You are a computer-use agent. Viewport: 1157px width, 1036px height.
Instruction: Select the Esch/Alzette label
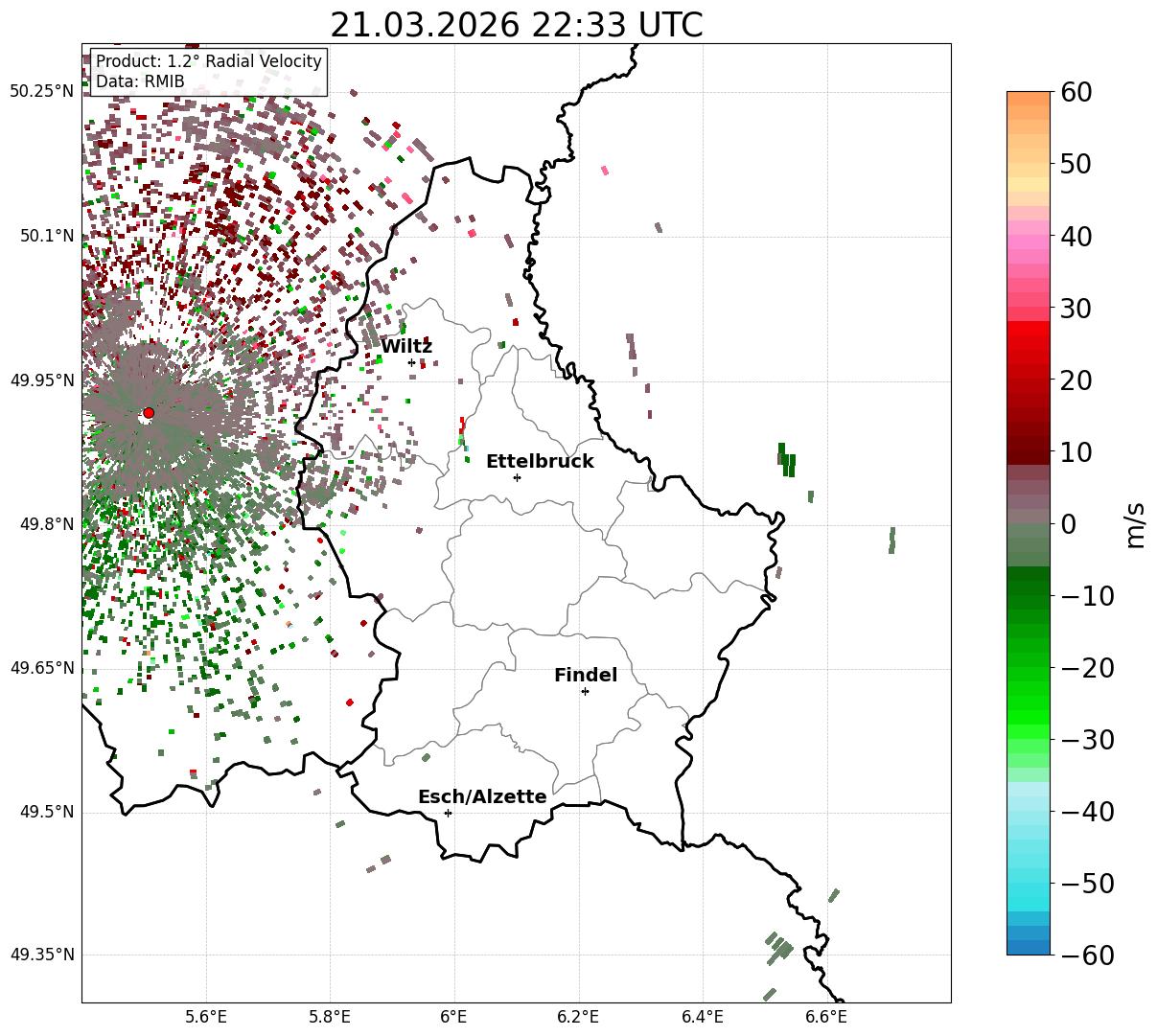[x=482, y=797]
